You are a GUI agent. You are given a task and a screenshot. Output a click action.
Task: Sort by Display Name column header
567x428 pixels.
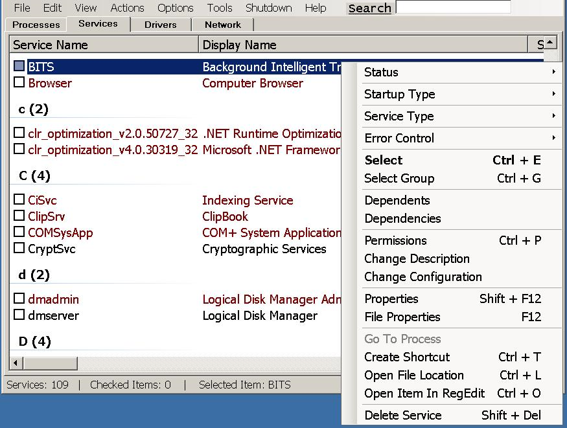click(363, 45)
